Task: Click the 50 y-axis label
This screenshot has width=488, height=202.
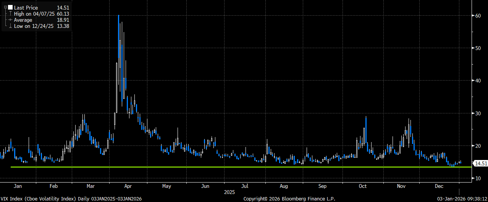Action: [478, 48]
